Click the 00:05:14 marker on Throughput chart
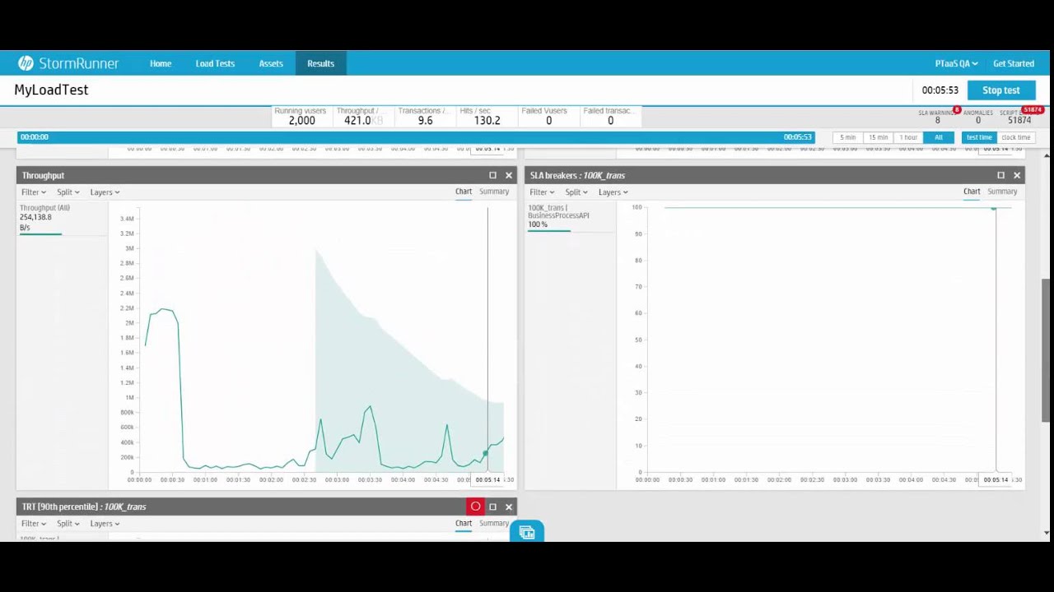The height and width of the screenshot is (592, 1054). coord(487,479)
